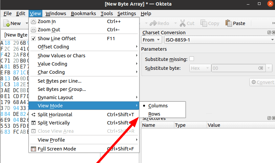275x163 pixels.
Task: Choose Set Bytes per Line…
Action: coord(84,81)
